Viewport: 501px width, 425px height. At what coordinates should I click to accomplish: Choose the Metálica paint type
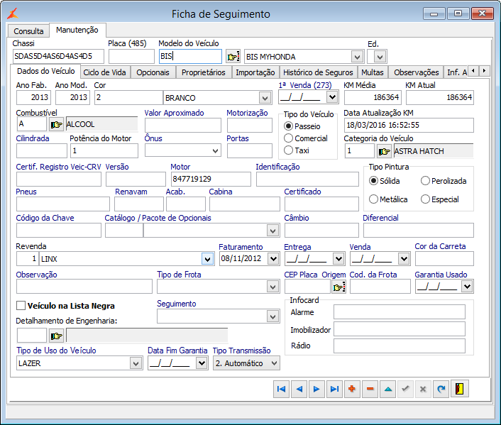pos(374,199)
